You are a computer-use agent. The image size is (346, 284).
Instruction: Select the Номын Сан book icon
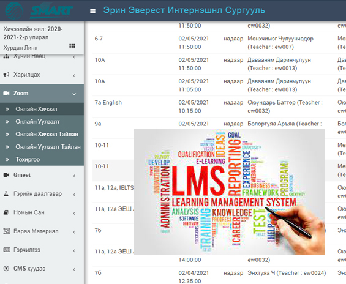6,212
